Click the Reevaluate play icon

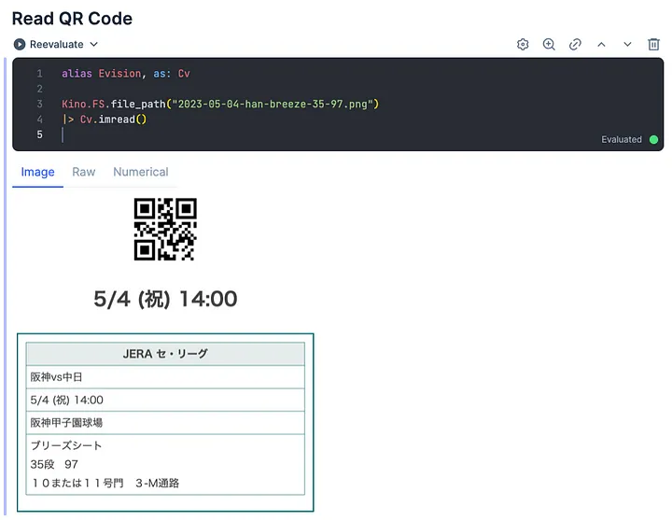[20, 44]
